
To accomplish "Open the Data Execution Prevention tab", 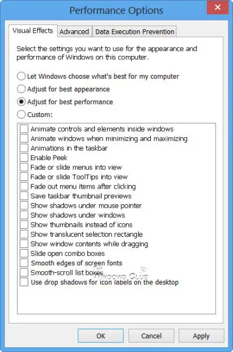I will pos(135,31).
